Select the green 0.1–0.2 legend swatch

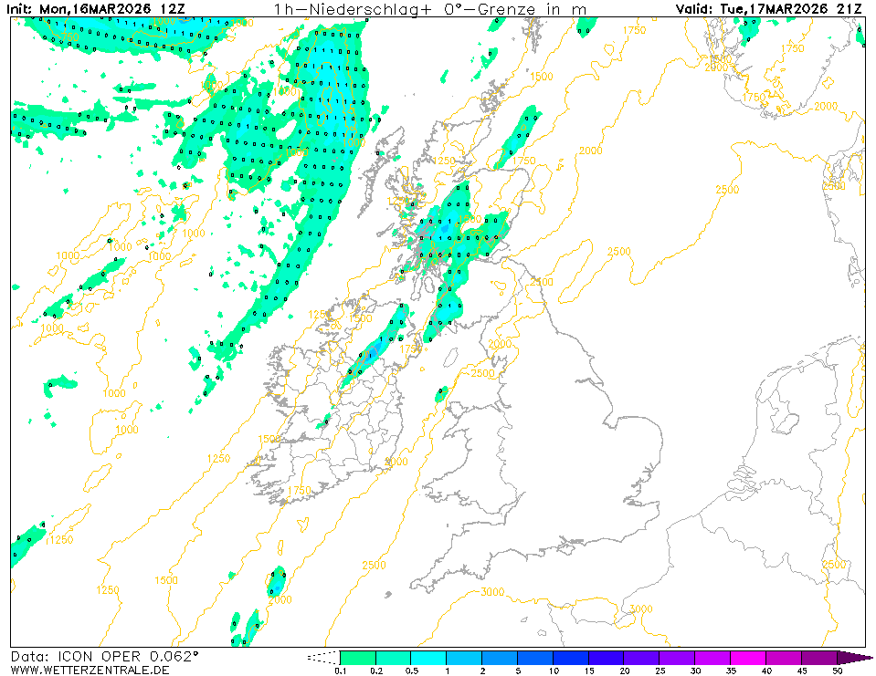pos(357,657)
